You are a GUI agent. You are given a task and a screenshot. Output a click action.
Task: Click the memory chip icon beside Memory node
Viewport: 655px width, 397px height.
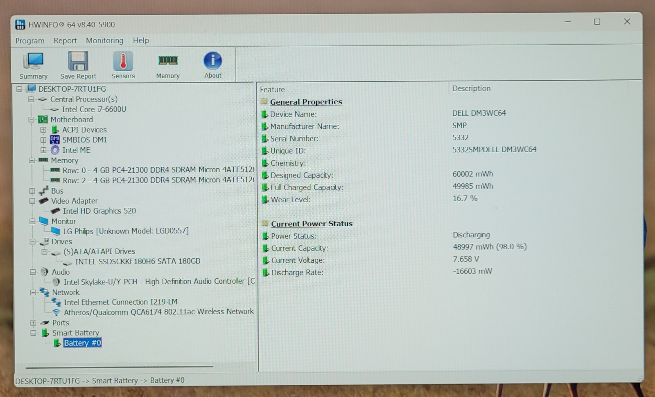click(x=43, y=160)
